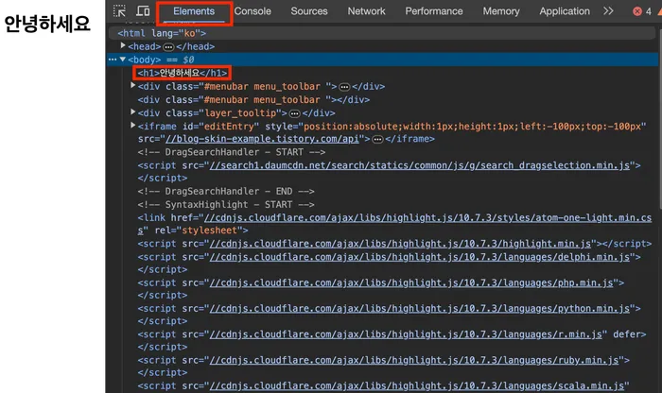Open the Application tab
Screen dimensions: 662x393
[565, 11]
